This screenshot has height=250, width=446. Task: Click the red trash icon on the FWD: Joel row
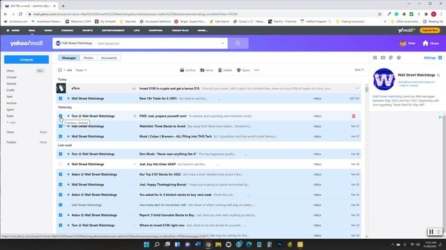353,116
